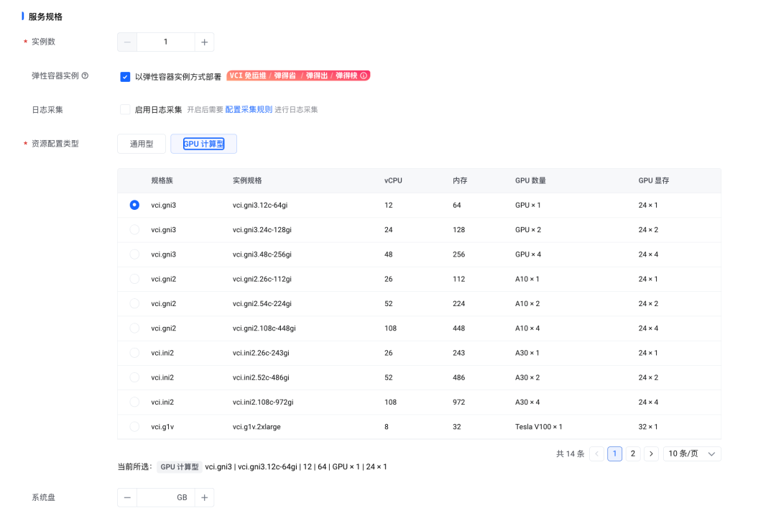Click the help icon beside 弹性容器实例
This screenshot has width=776, height=516.
pyautogui.click(x=86, y=75)
